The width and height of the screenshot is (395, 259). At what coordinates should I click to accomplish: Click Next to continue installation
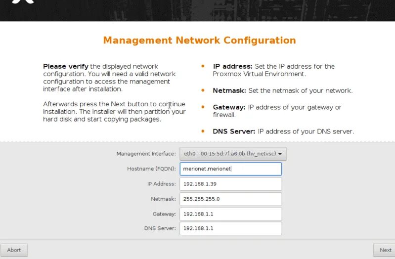coord(385,250)
